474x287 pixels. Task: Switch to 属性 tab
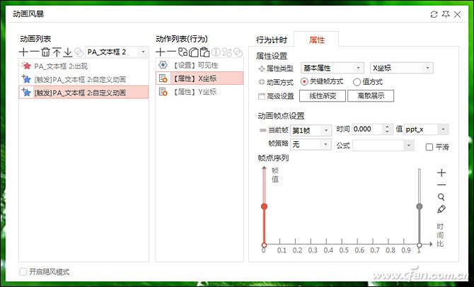coord(316,40)
